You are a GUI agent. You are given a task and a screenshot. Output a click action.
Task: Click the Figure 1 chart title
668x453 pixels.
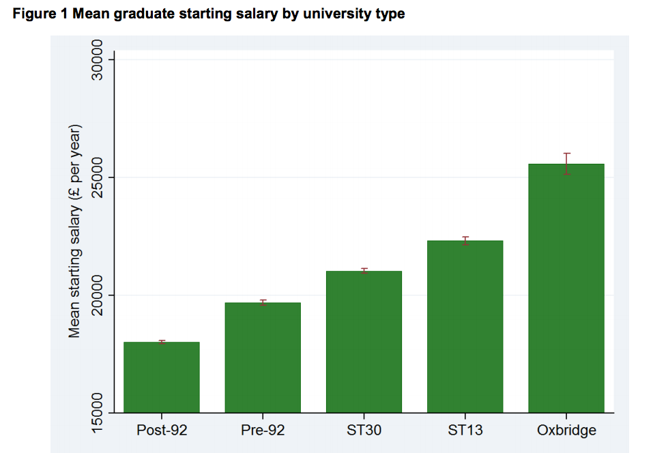209,14
